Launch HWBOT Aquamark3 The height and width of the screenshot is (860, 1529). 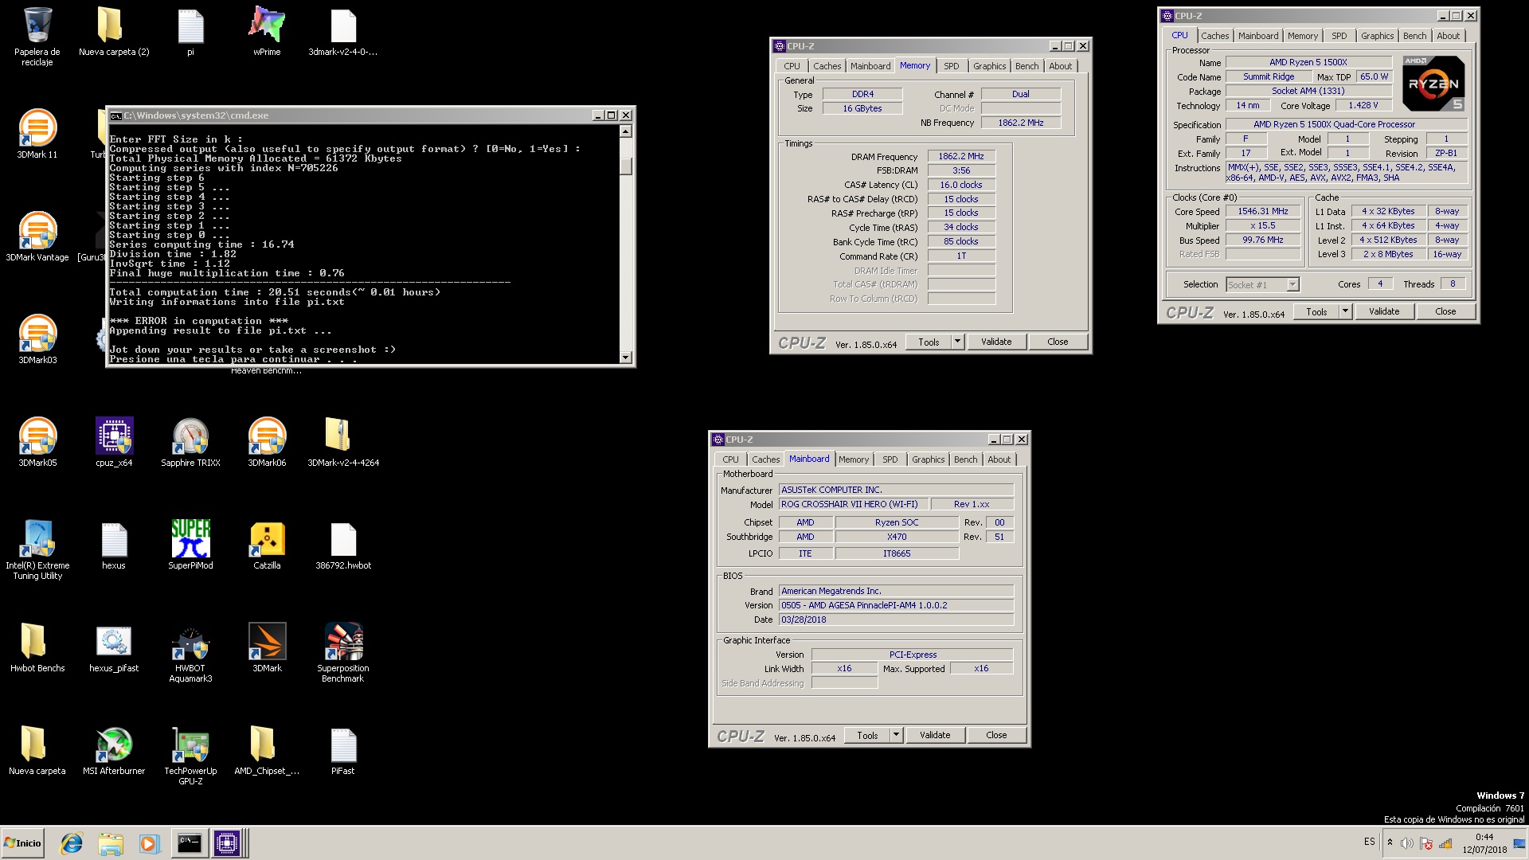point(190,652)
